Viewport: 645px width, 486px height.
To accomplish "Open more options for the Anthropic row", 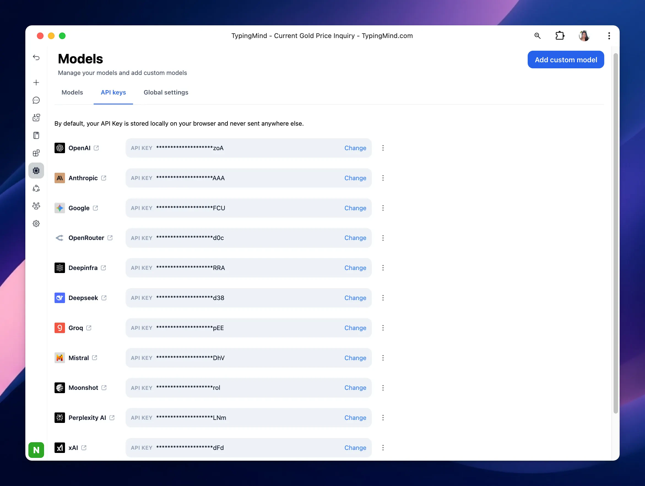I will coord(383,178).
